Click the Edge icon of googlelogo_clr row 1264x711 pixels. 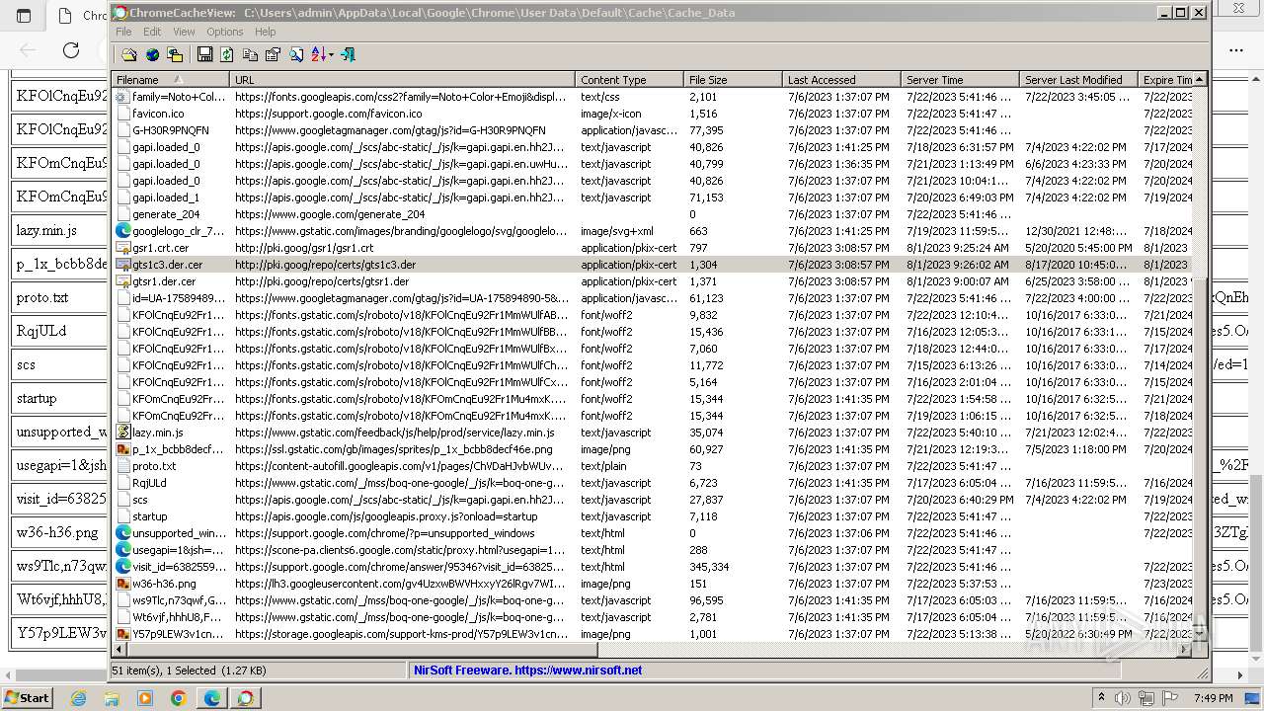123,231
